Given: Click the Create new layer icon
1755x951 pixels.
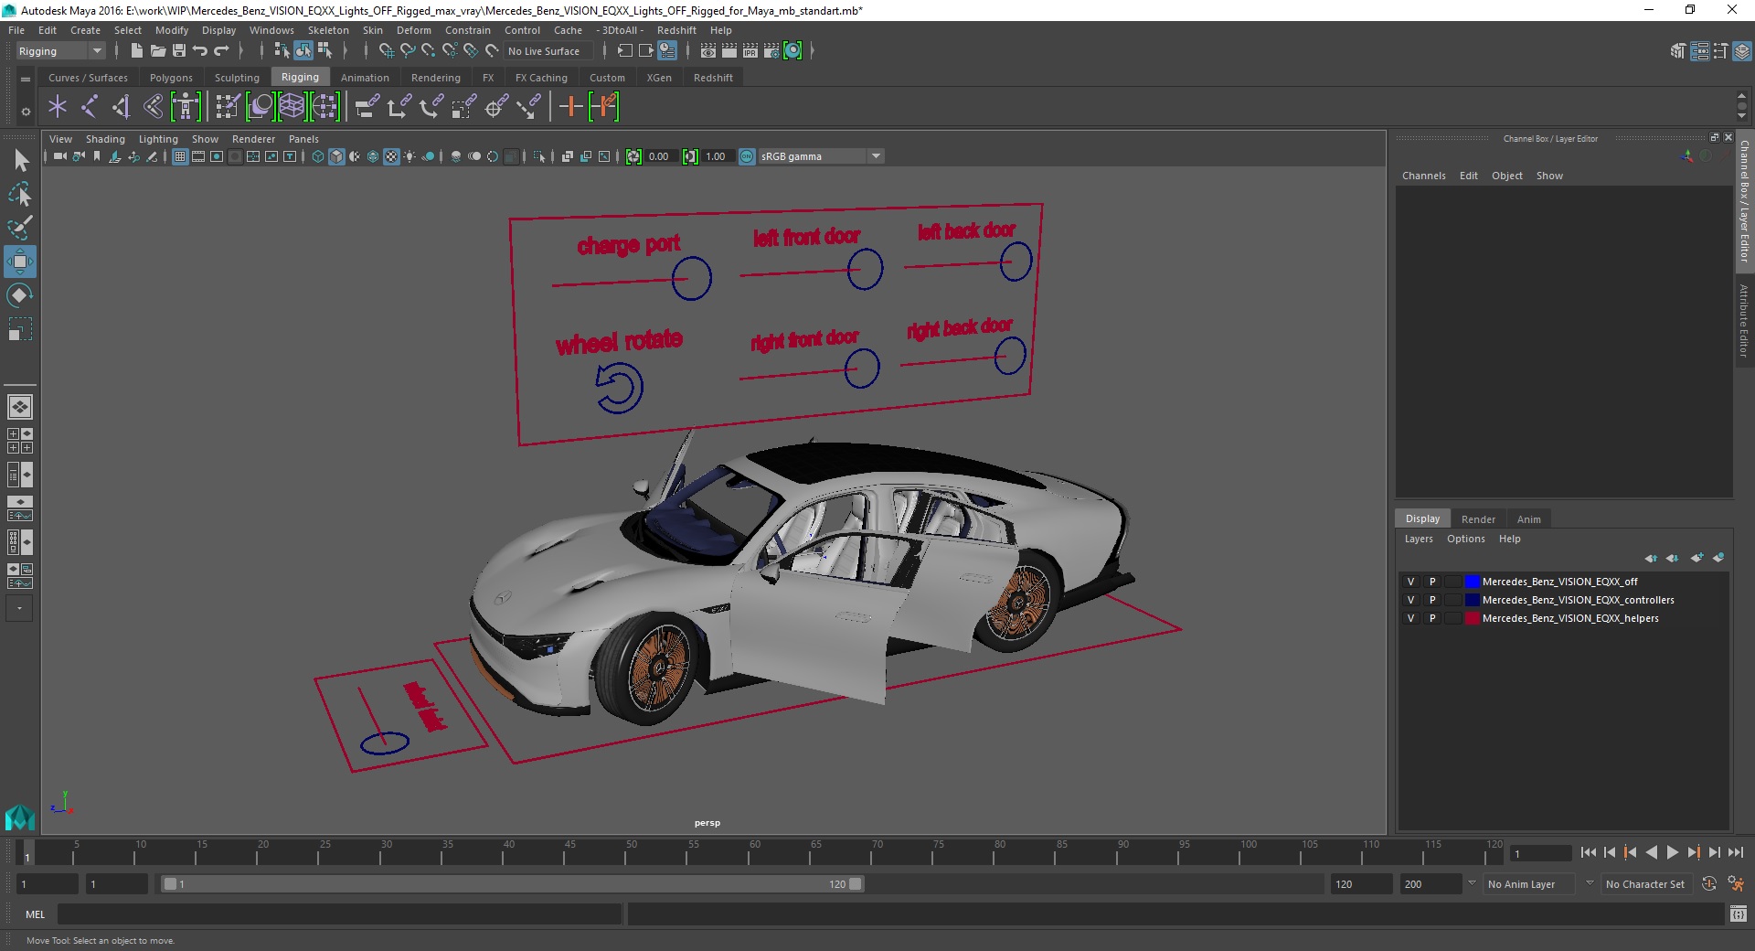Looking at the screenshot, I should (x=1696, y=558).
